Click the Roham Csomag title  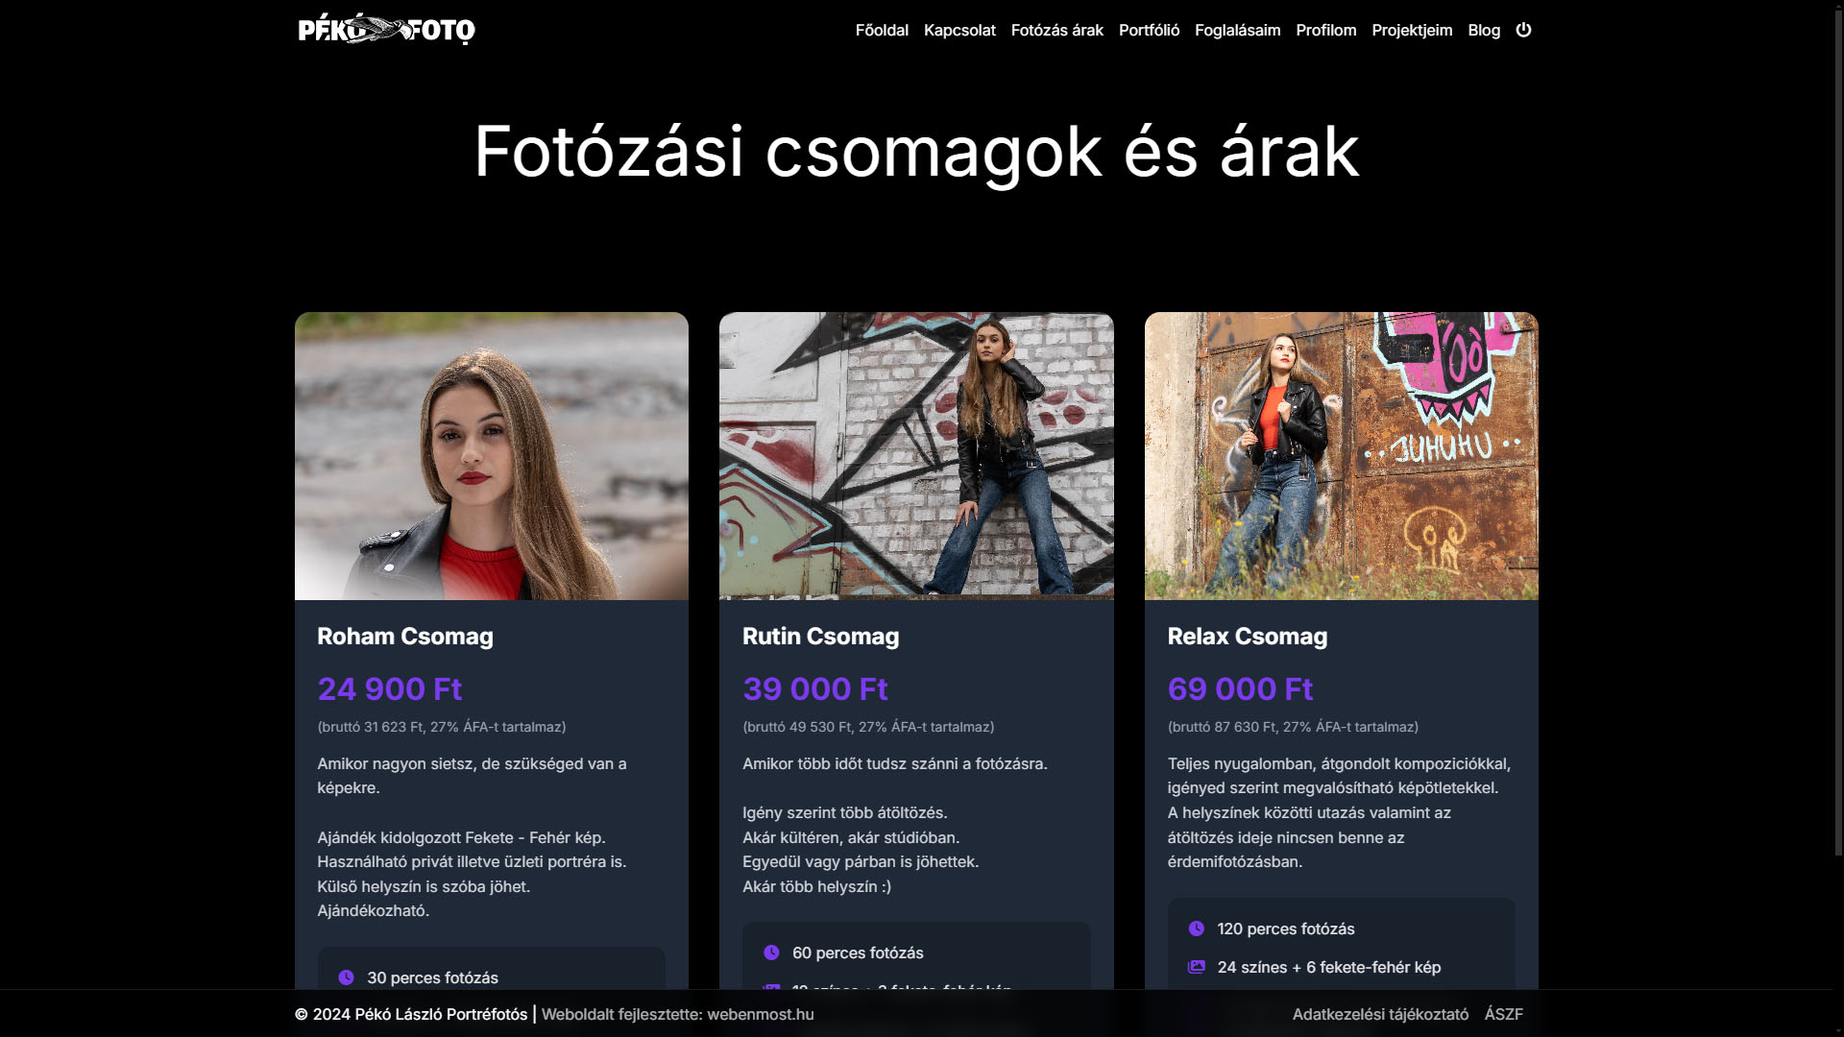click(x=405, y=637)
